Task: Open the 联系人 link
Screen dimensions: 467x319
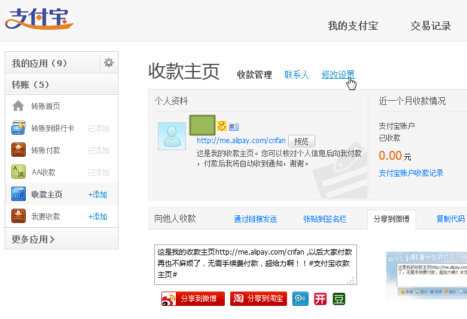Action: tap(297, 75)
